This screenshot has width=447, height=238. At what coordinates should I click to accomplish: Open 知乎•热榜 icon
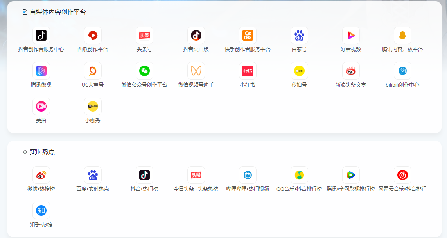point(41,210)
